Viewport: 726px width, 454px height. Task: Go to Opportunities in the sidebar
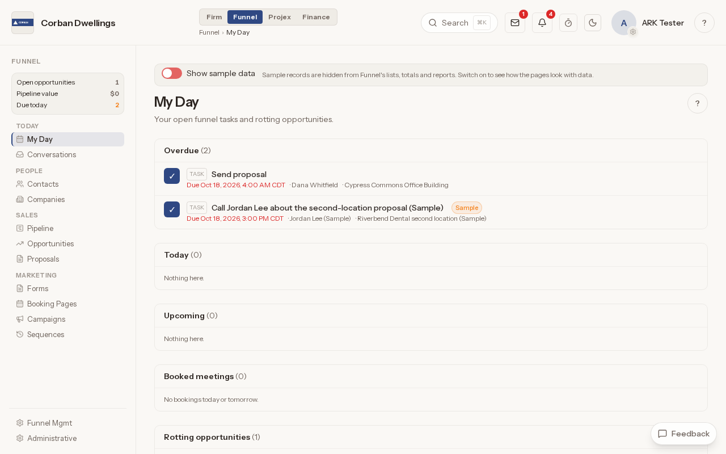(67, 243)
